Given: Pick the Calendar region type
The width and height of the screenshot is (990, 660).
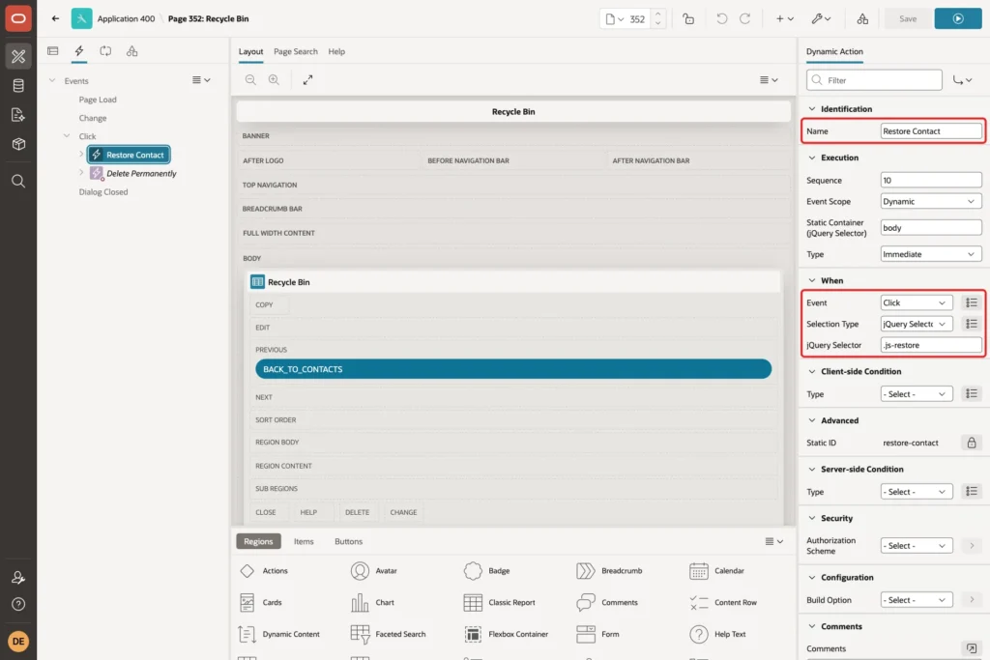Looking at the screenshot, I should coord(718,570).
